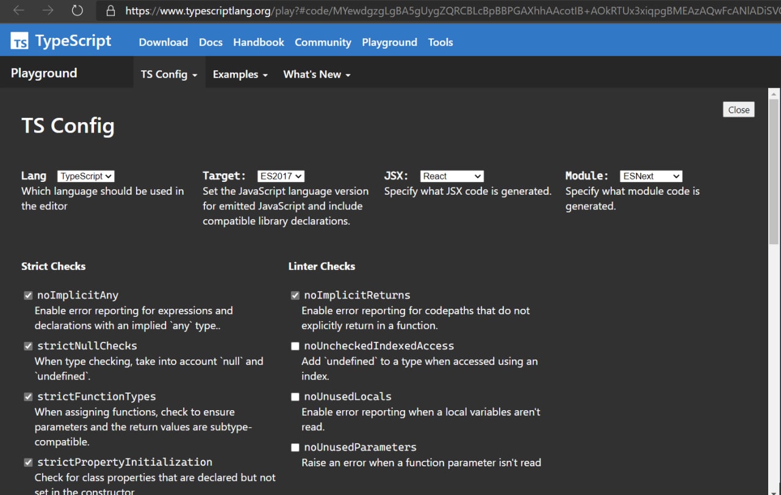Screen dimensions: 781x495
Task: Toggle the noImplicitAny checkbox
Action: (x=28, y=295)
